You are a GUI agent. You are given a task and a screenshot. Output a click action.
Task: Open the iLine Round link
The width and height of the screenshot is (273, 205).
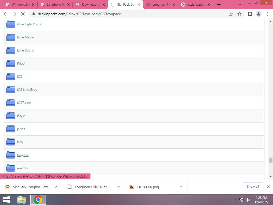[x=26, y=50]
